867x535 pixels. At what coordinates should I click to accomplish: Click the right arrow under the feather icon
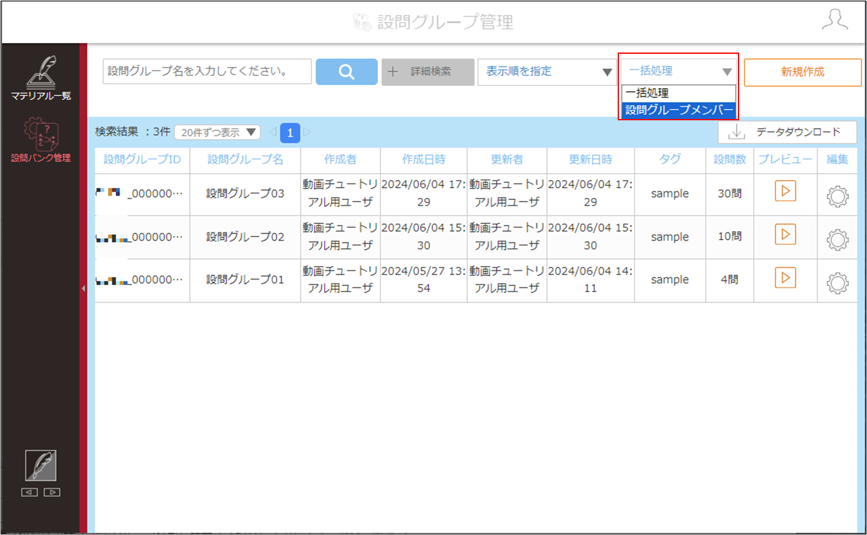(x=52, y=492)
